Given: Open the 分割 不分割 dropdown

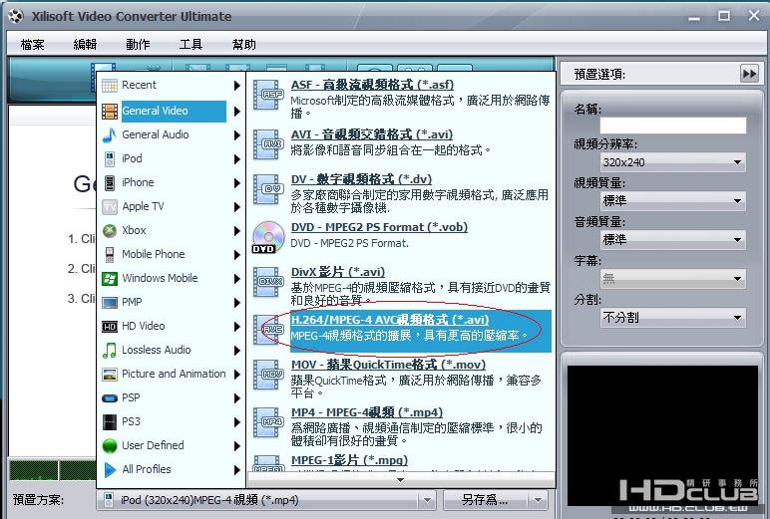Looking at the screenshot, I should pos(673,318).
